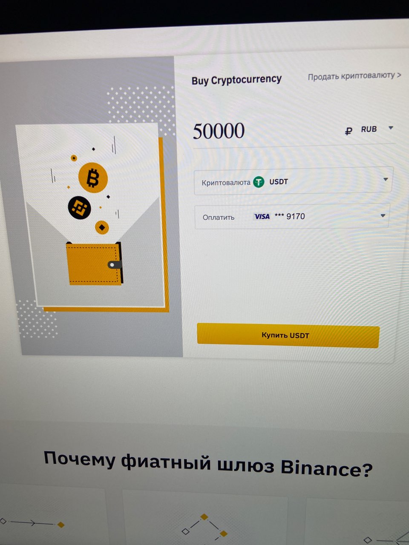Image resolution: width=409 pixels, height=545 pixels.
Task: Expand the Оплатить card selector arrow
Action: click(383, 216)
